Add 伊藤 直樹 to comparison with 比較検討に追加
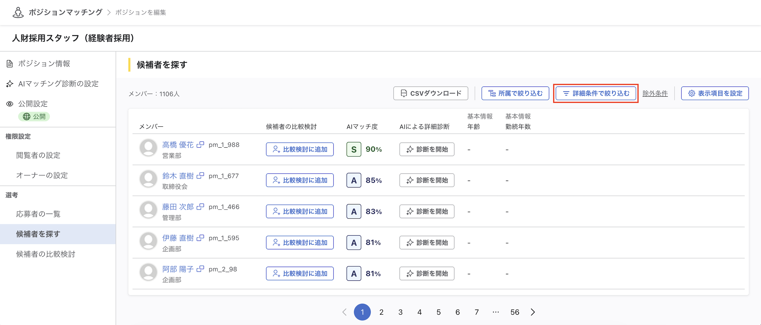Viewport: 761px width, 325px height. point(300,242)
